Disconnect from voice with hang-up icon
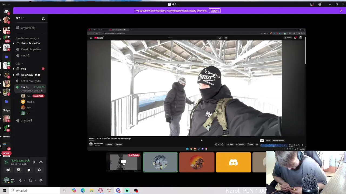The width and height of the screenshot is (346, 194). pos(41,162)
